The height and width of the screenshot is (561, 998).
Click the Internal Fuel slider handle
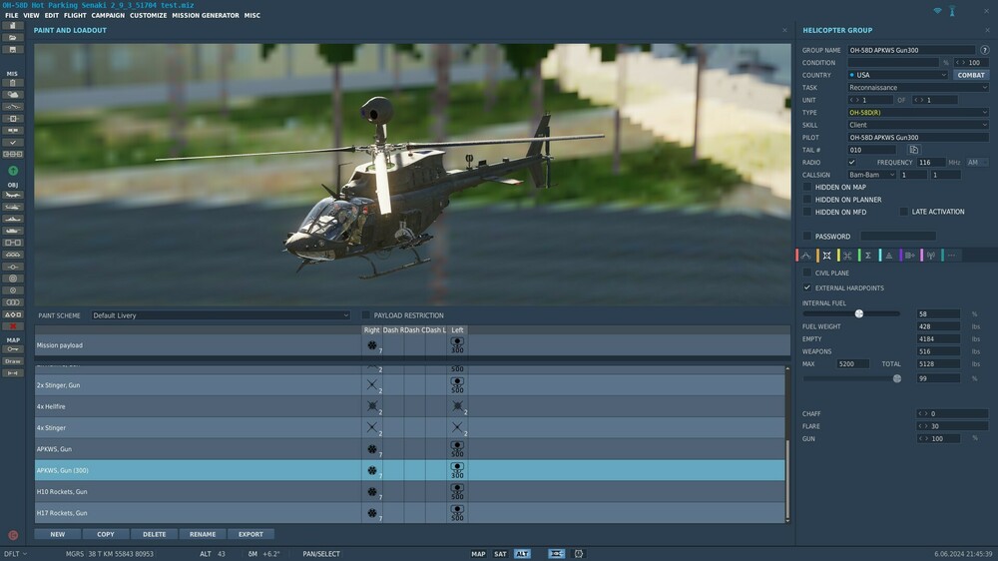tap(858, 313)
